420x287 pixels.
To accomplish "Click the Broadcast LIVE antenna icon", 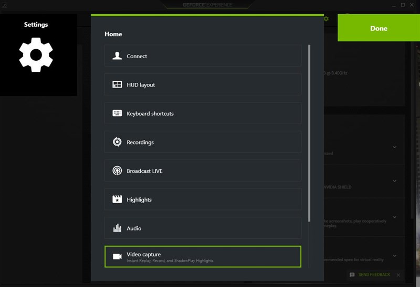I will click(x=117, y=171).
